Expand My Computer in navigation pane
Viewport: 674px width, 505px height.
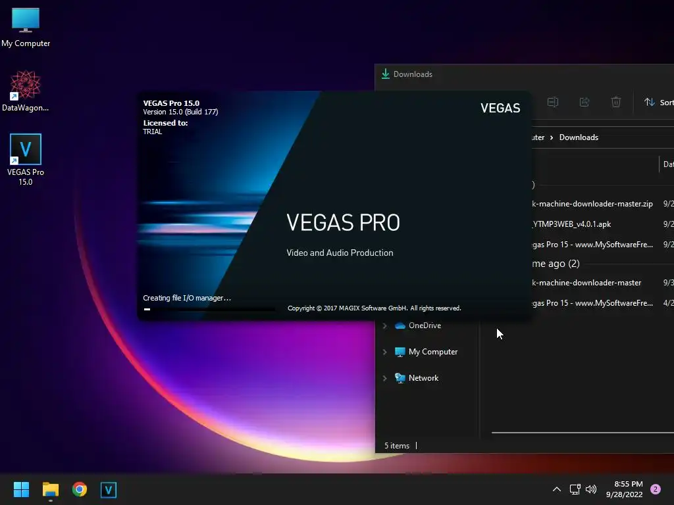(x=384, y=352)
